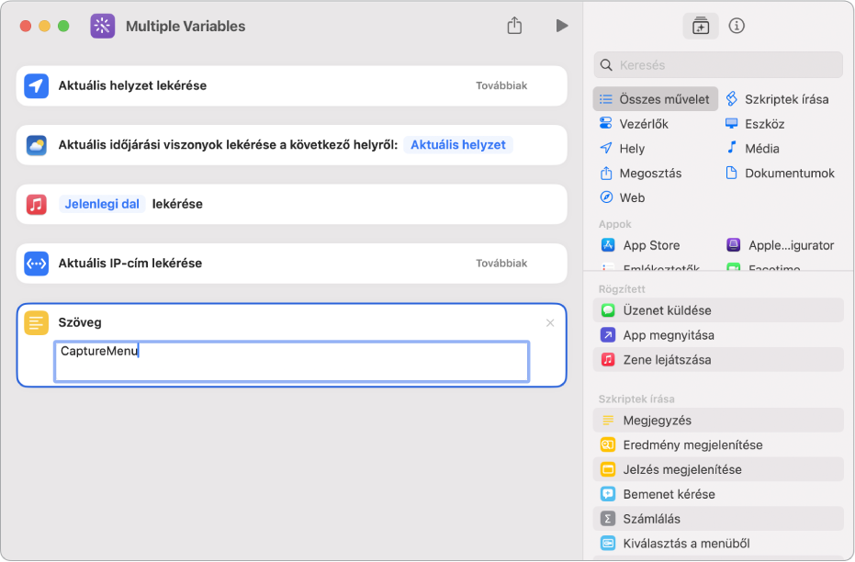Expand Továbbiak on the Aktuális helyzet action

point(501,85)
